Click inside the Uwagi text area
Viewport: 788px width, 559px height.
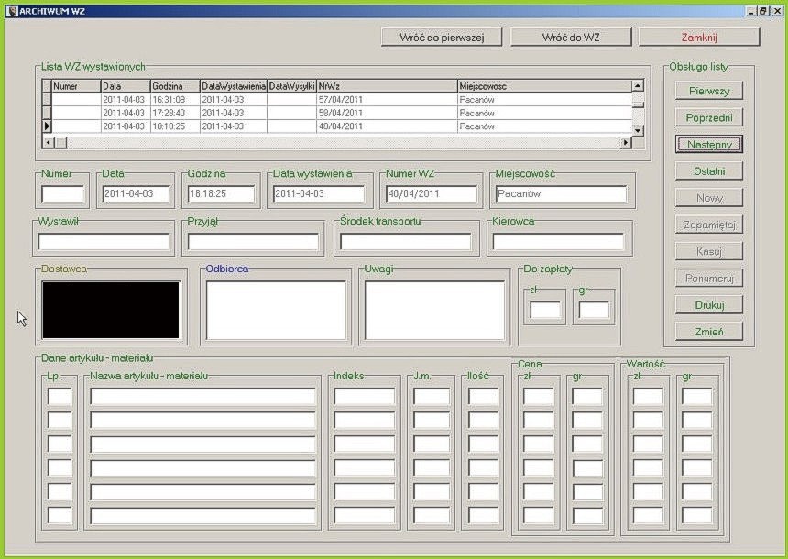[x=434, y=310]
